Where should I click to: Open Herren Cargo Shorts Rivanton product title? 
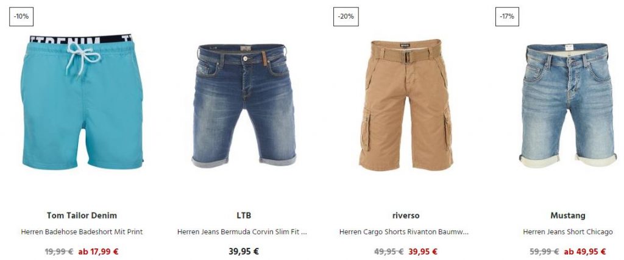point(404,232)
